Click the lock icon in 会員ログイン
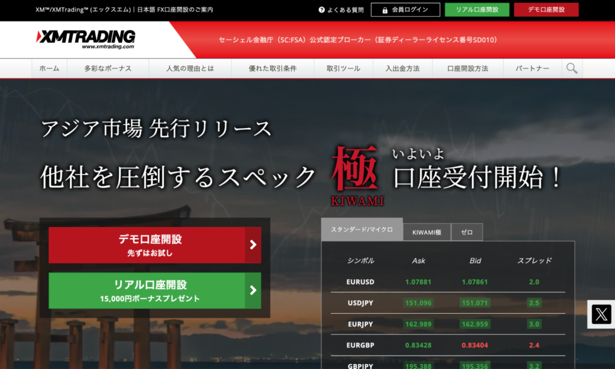Viewport: 615px width, 369px height. click(x=385, y=10)
